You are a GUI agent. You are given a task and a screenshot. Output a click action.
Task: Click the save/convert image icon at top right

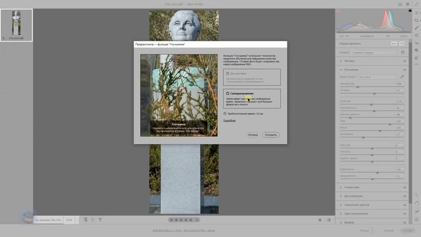400,5
